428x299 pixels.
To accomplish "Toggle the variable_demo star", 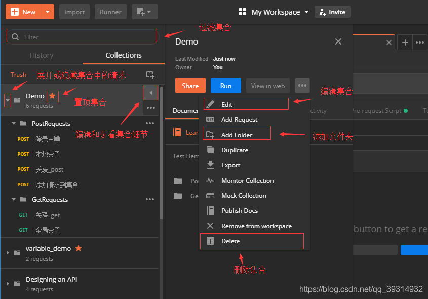I will (x=79, y=248).
